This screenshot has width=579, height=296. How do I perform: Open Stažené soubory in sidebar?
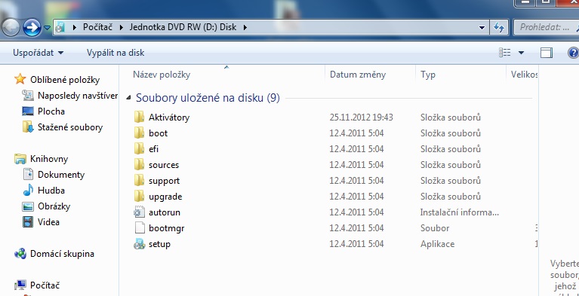pos(70,127)
